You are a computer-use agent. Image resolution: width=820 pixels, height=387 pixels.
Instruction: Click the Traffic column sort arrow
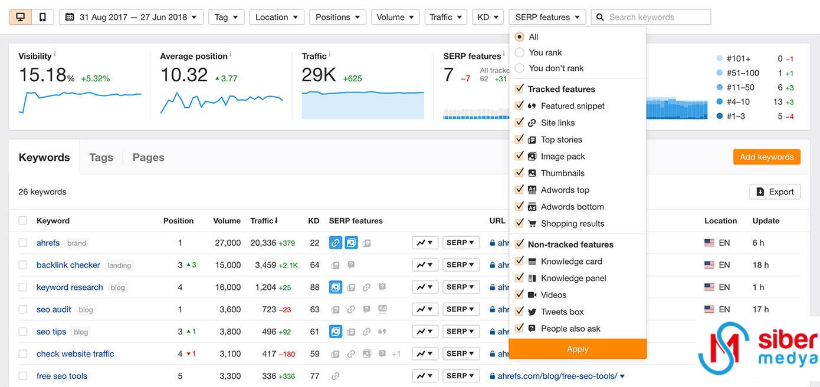276,221
